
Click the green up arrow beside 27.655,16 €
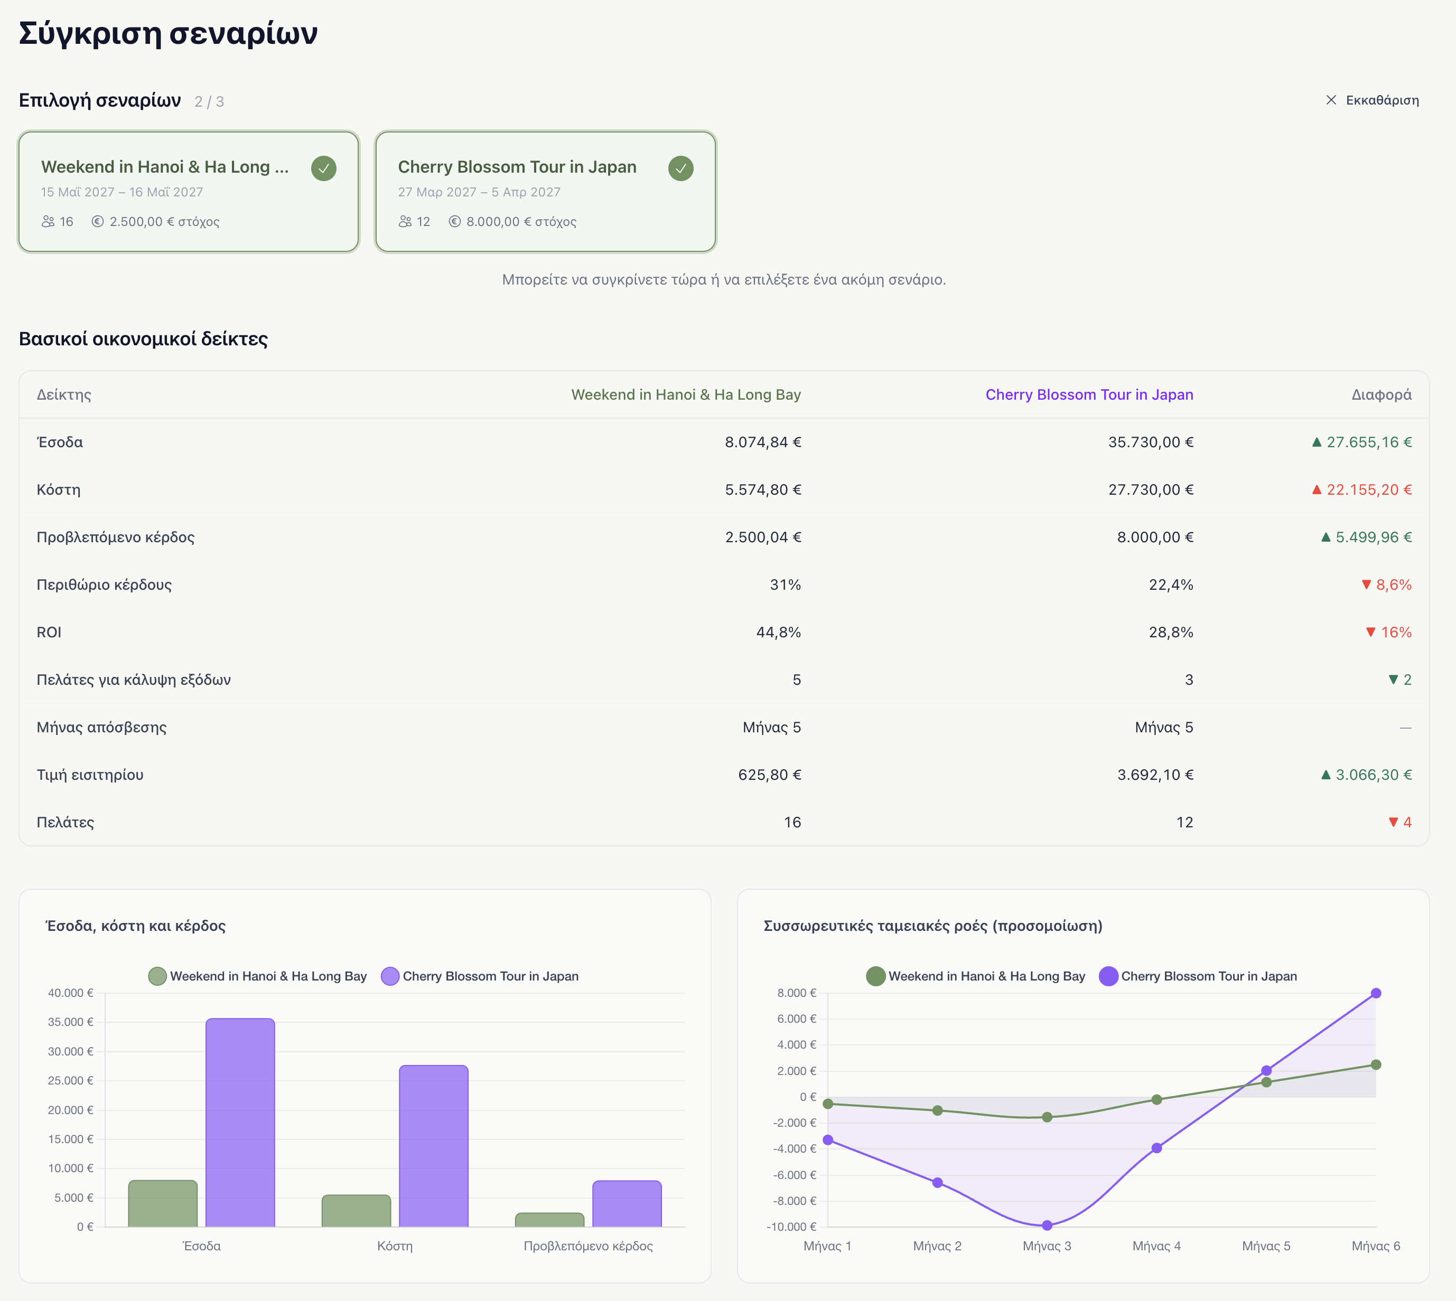point(1317,442)
